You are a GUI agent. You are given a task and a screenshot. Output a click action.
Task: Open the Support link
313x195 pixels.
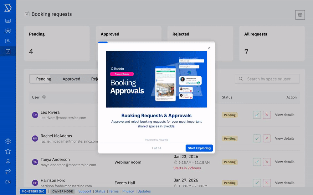85,191
